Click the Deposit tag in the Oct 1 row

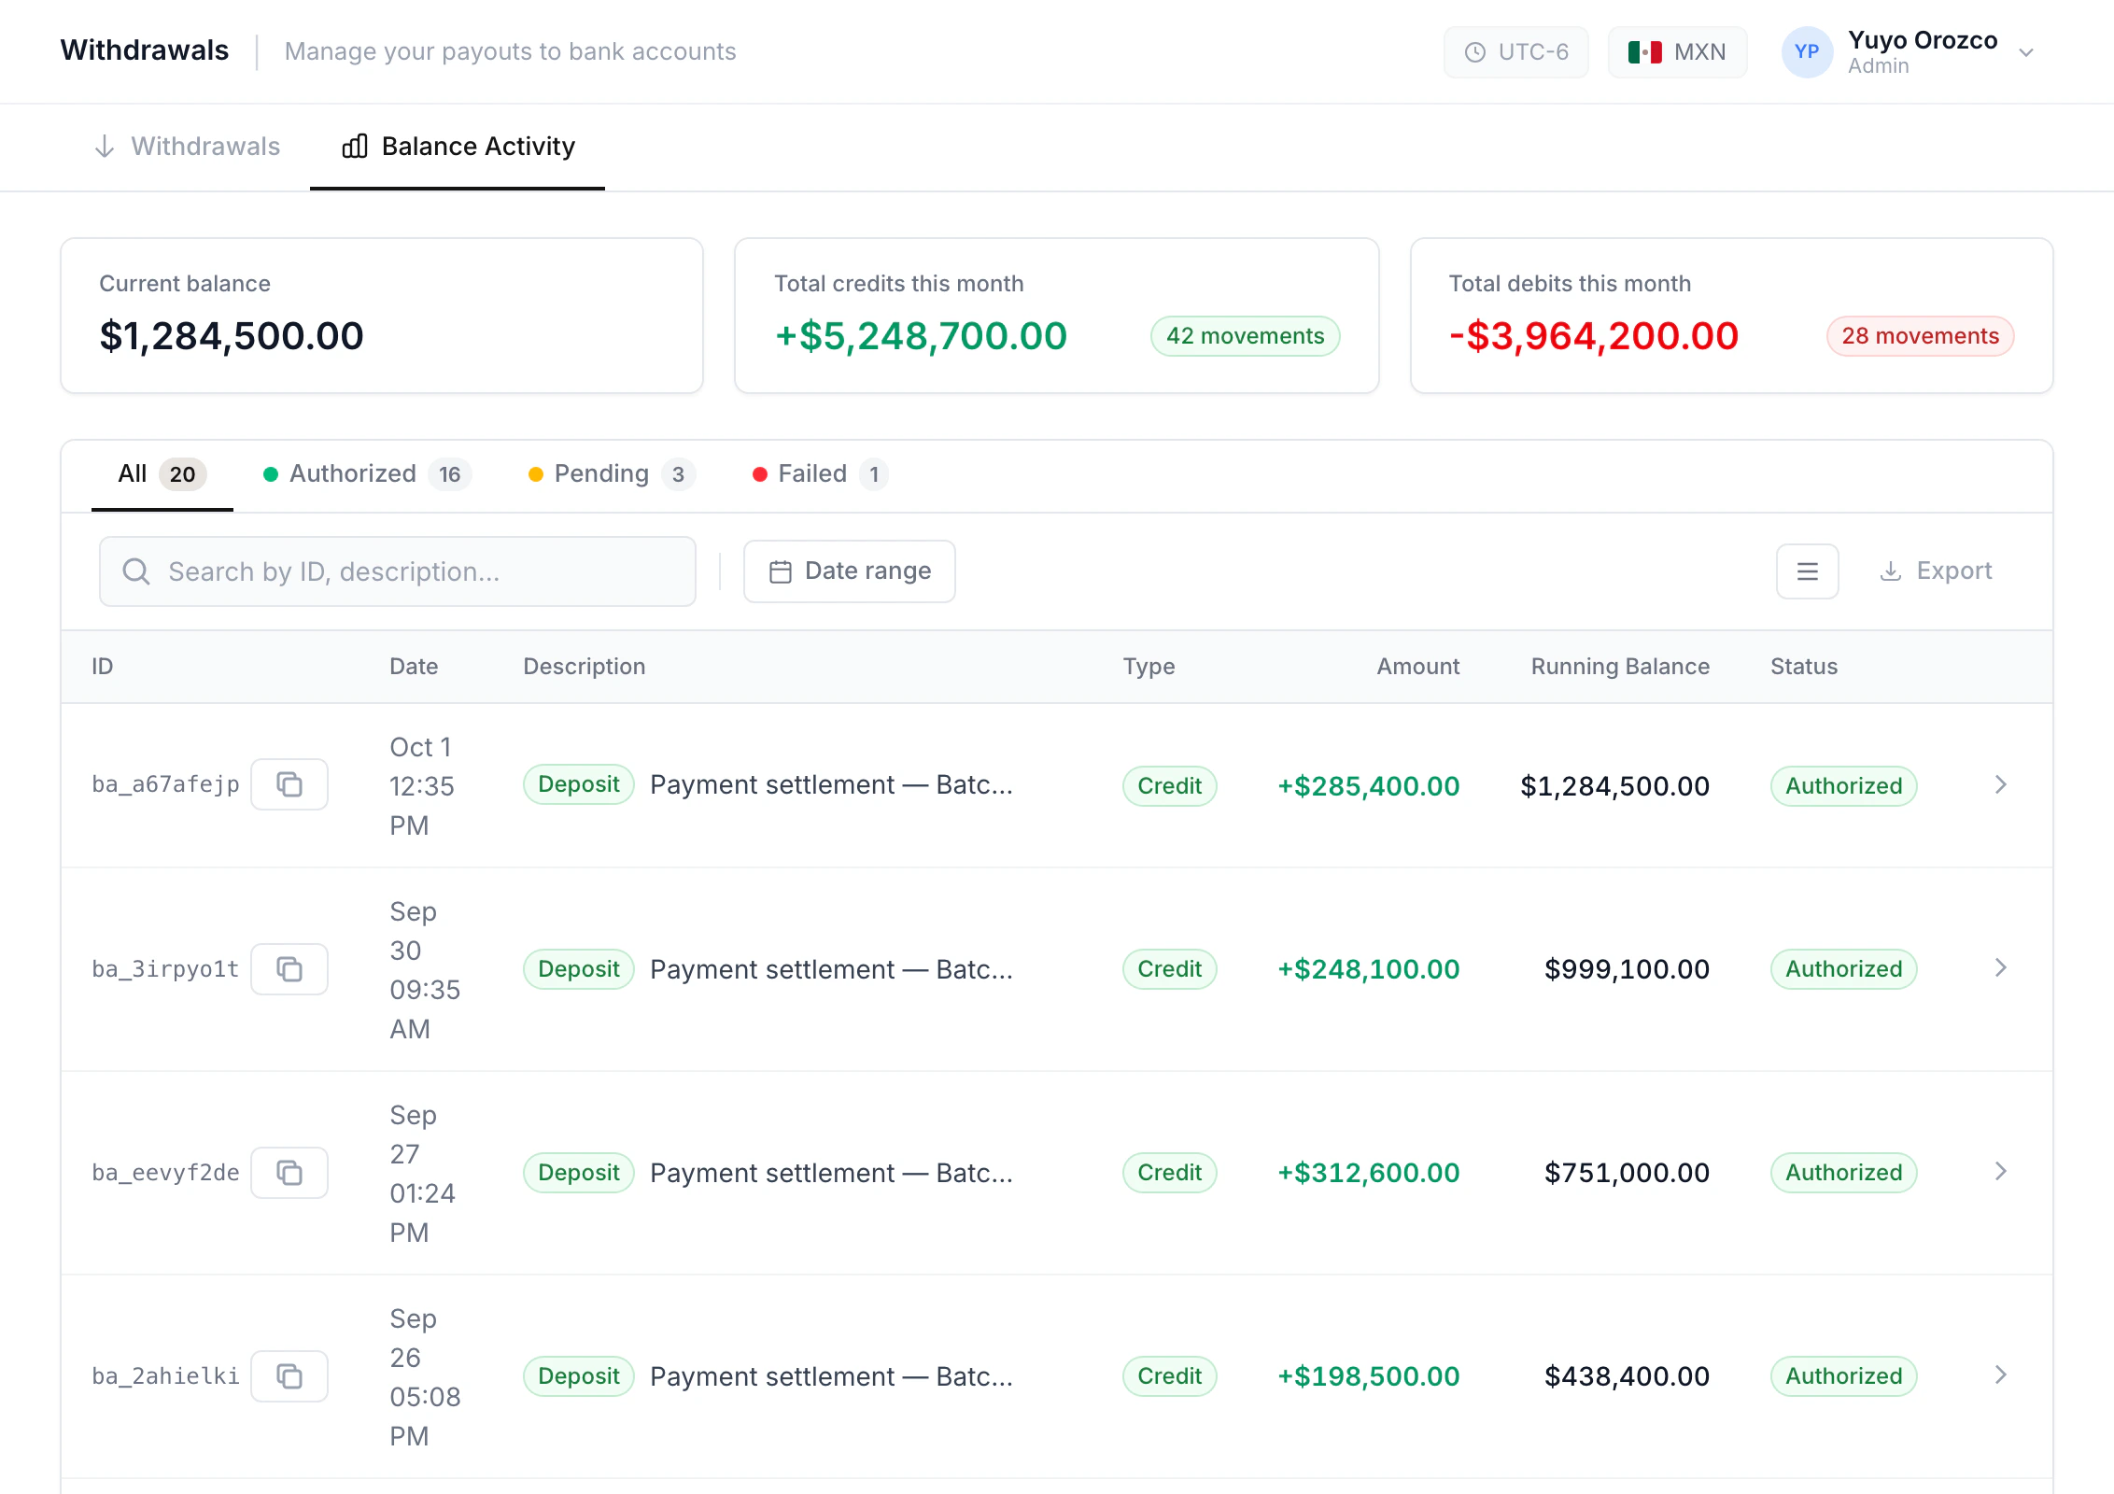579,784
